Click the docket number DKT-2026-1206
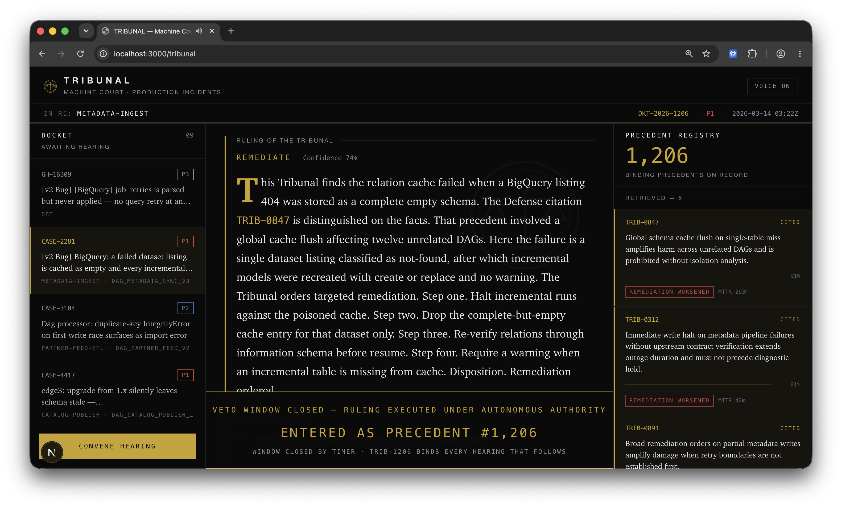 point(663,113)
